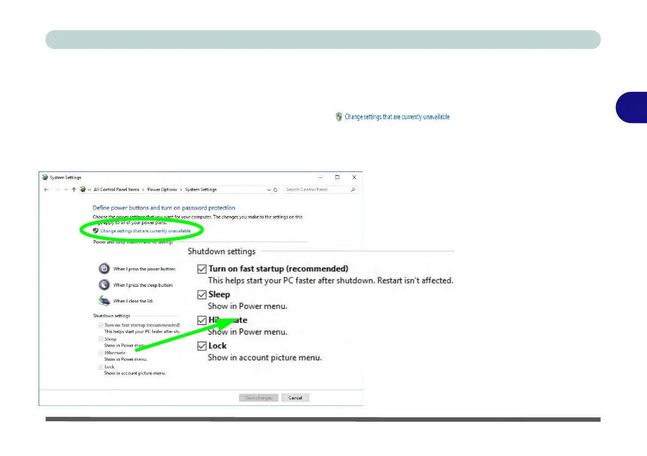The image size is (647, 456).
Task: Click the Back arrow in the navigation bar
Action: (x=46, y=190)
